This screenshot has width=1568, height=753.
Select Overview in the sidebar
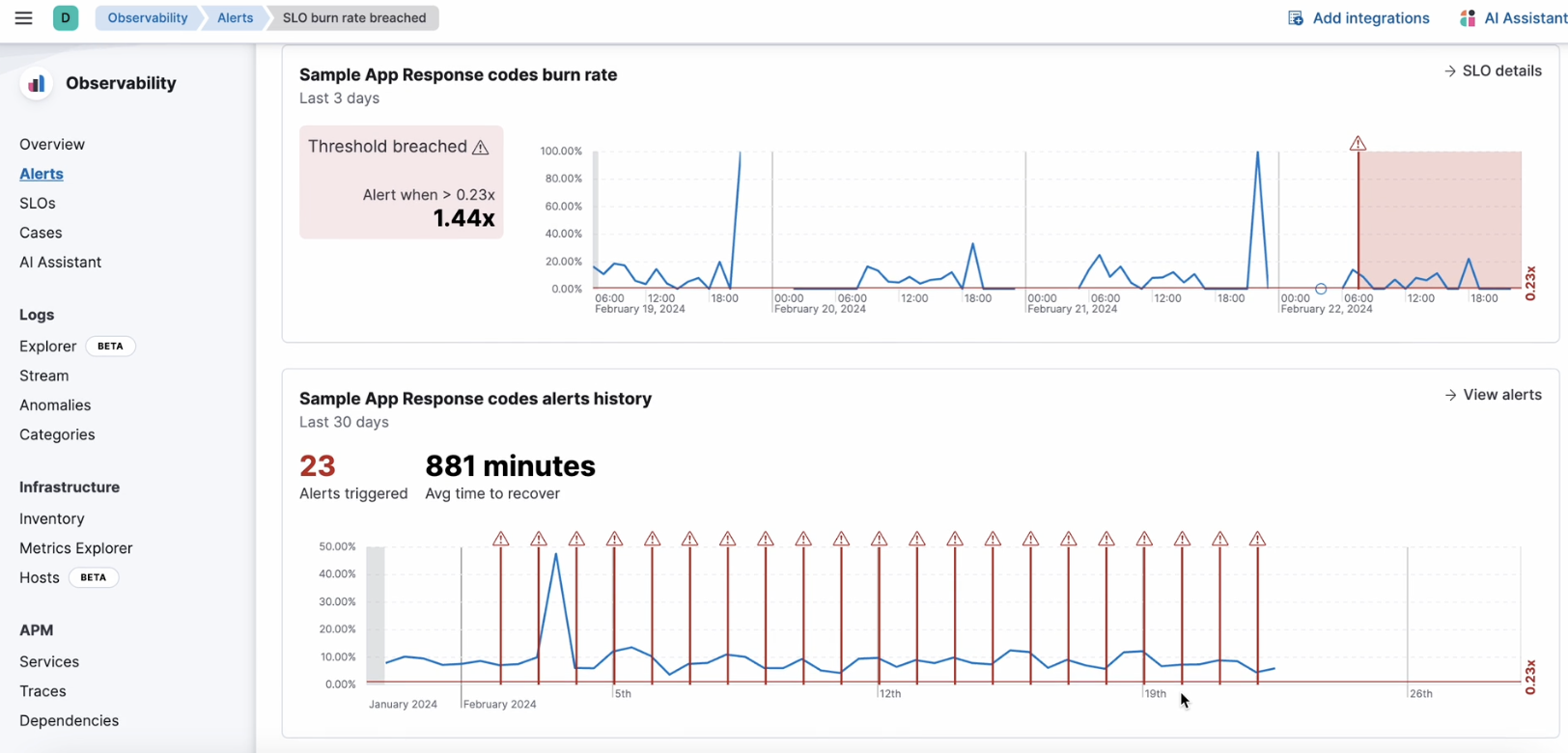click(52, 145)
